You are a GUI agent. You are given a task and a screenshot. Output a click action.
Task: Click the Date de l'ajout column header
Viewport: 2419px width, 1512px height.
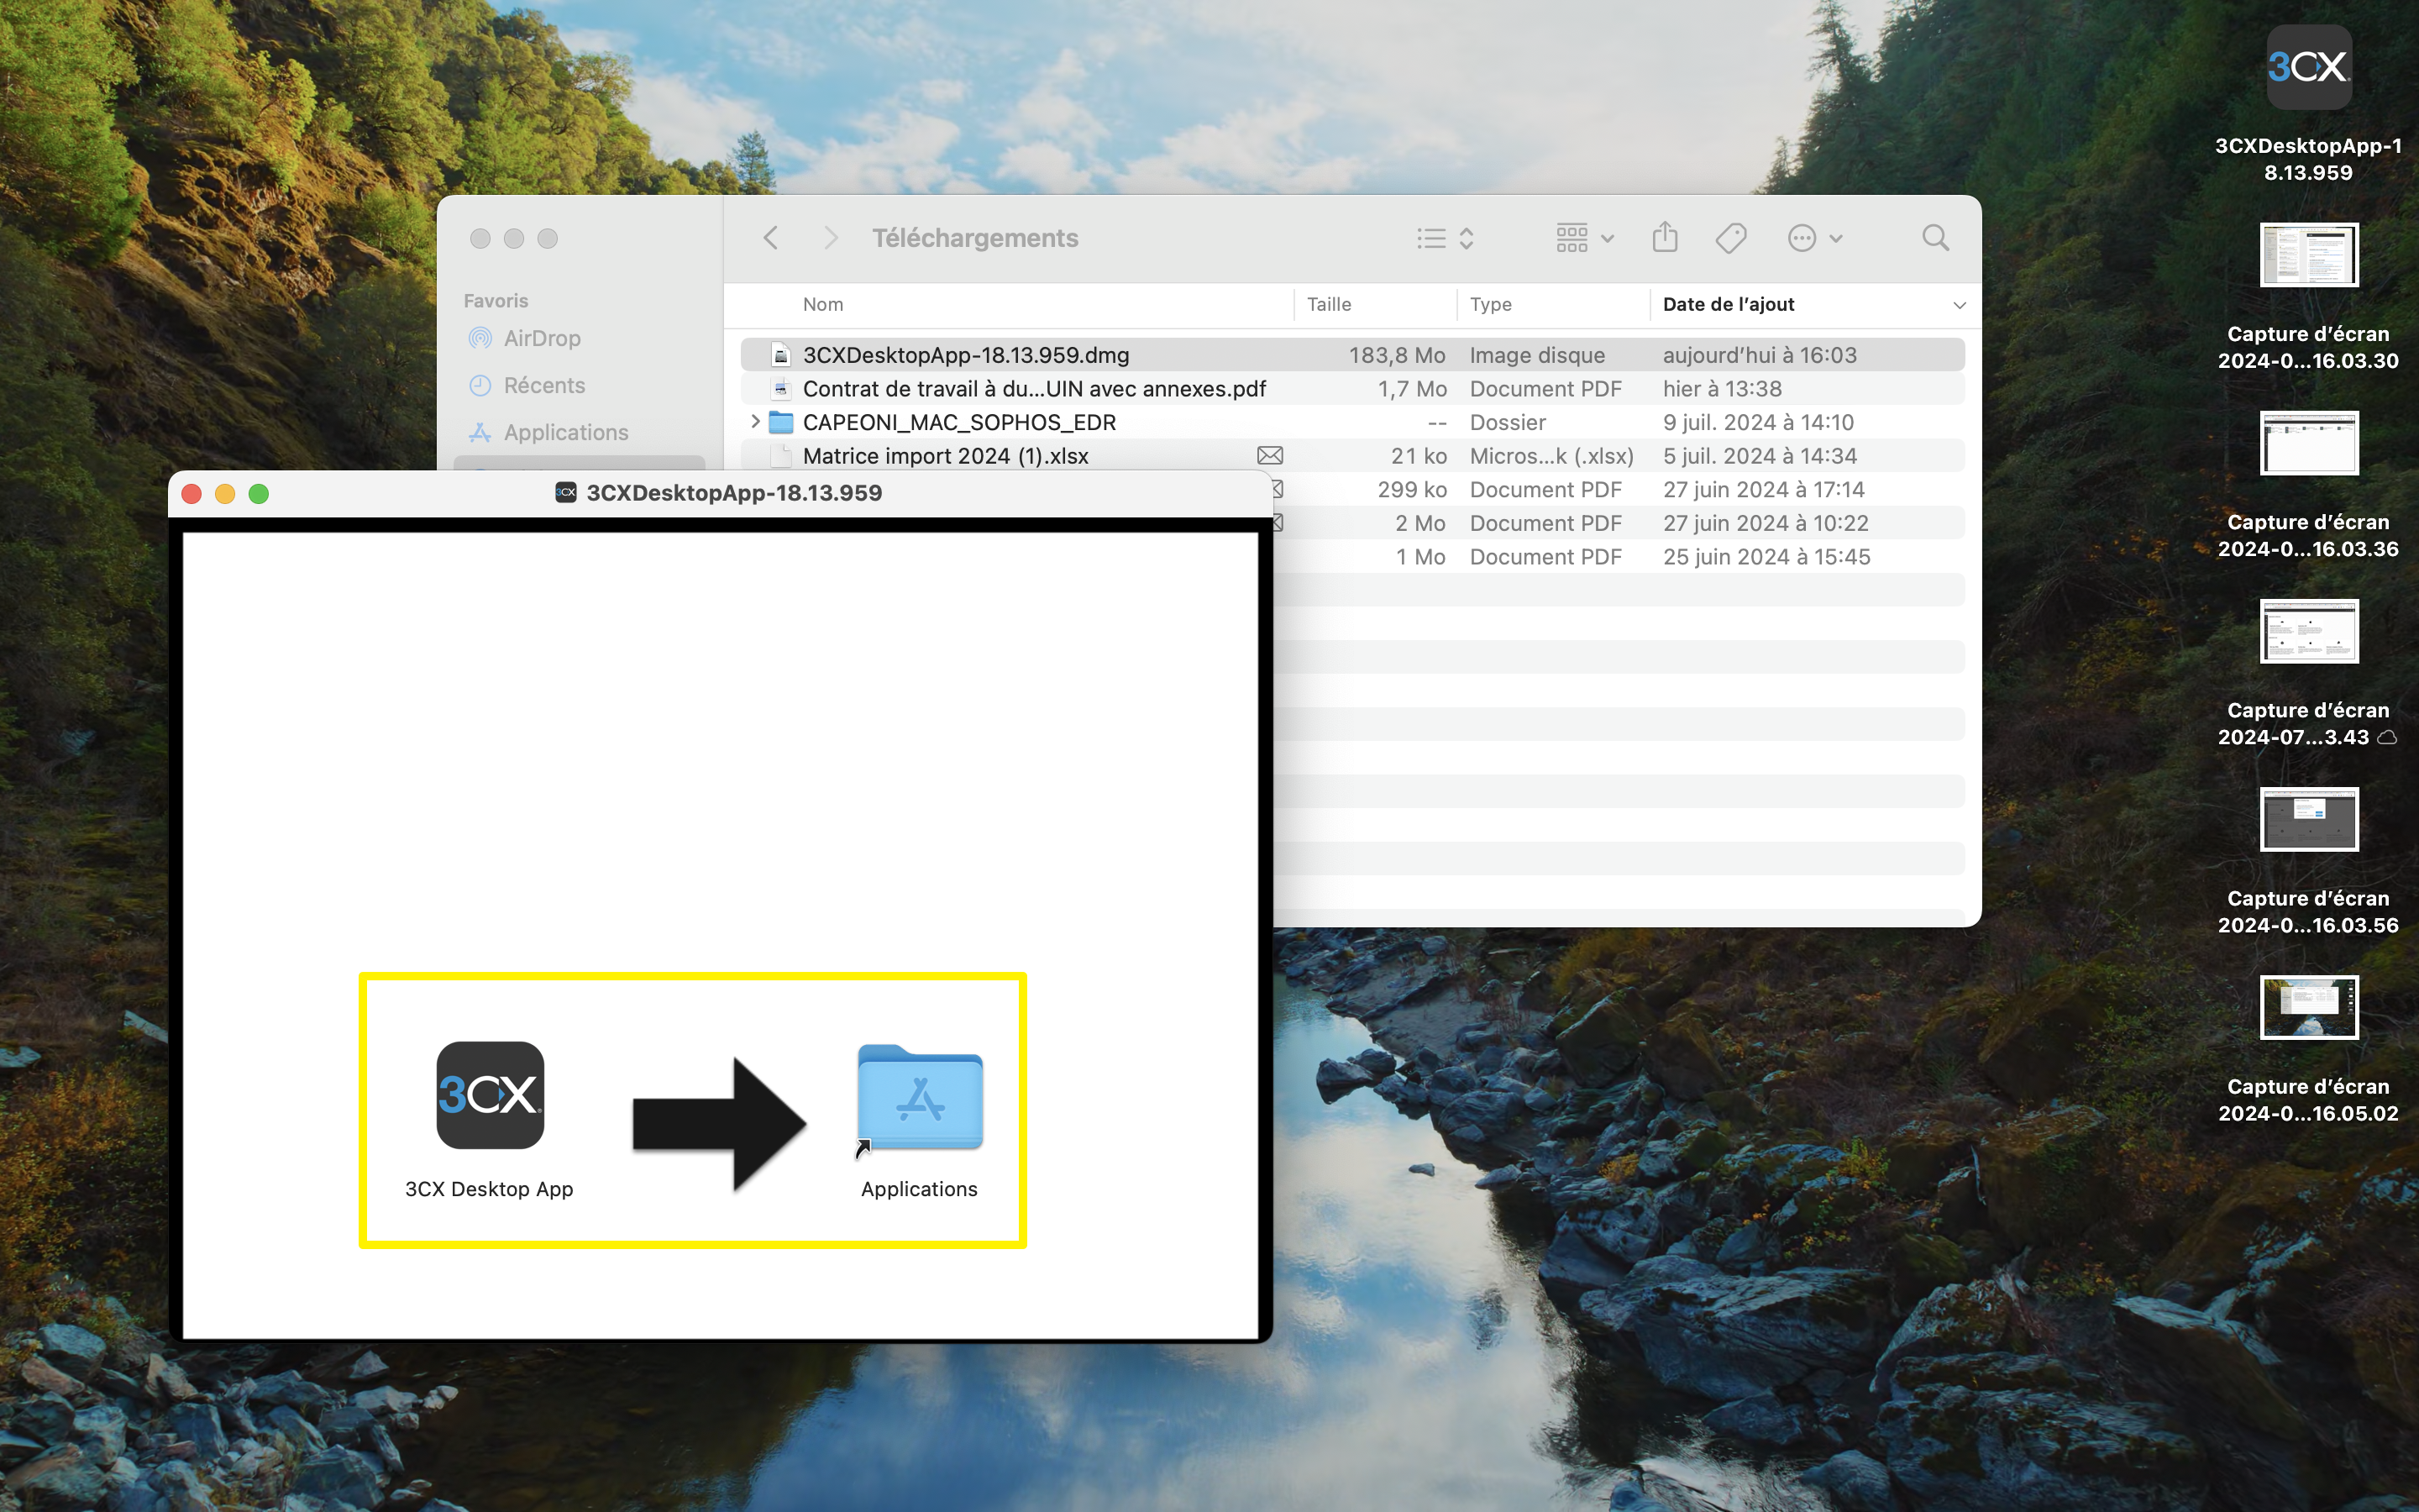point(1729,304)
